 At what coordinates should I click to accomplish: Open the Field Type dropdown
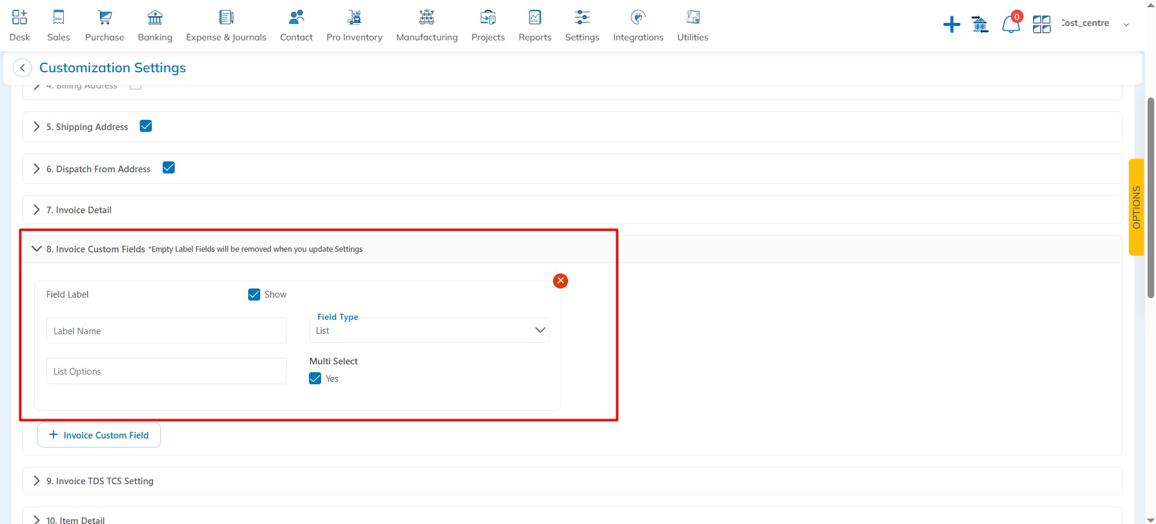coord(428,330)
